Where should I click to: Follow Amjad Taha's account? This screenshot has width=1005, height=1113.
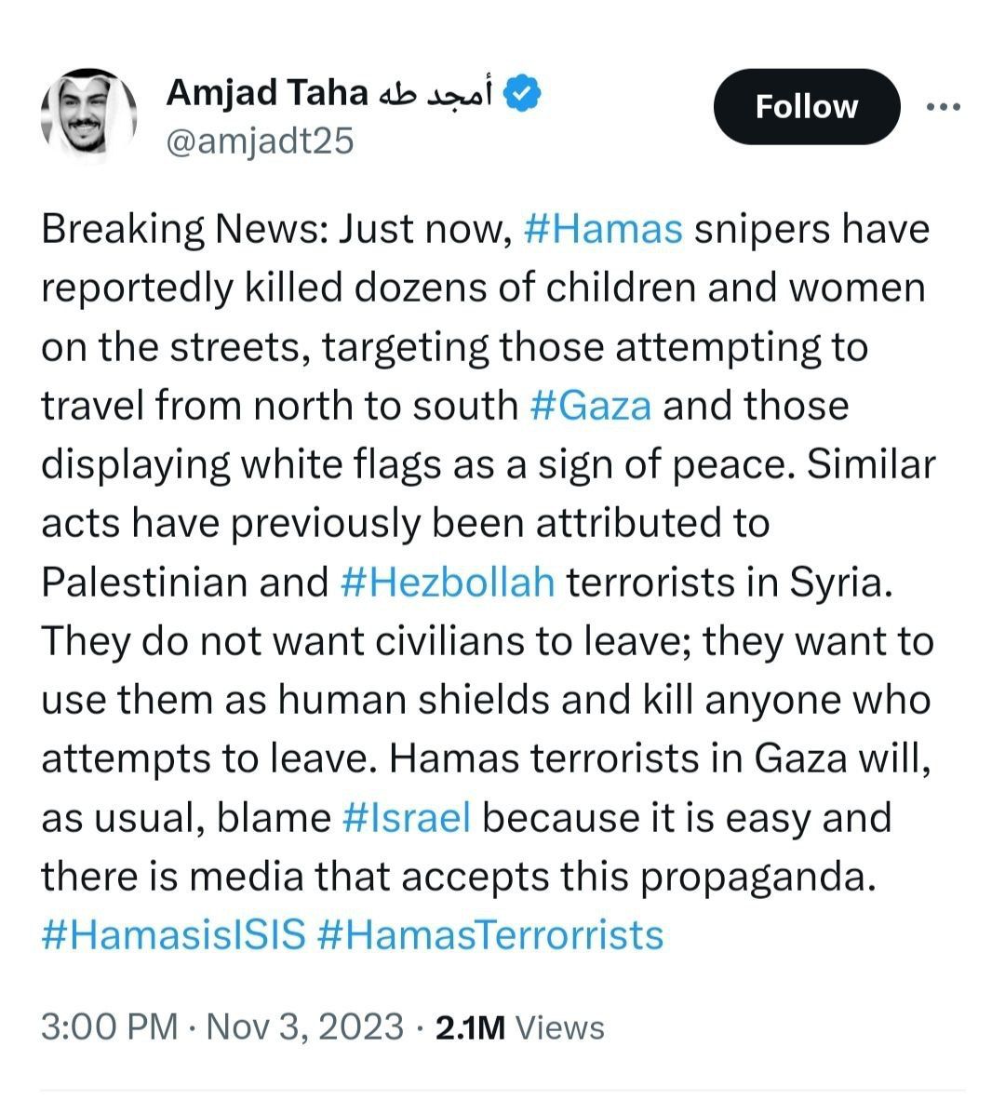click(x=806, y=107)
